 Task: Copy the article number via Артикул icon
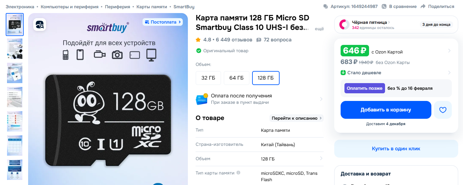[326, 6]
